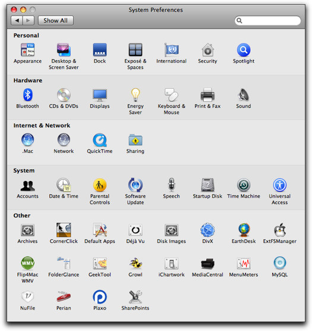Go back with the left arrow button
Viewport: 312px width, 331px height.
[17, 20]
